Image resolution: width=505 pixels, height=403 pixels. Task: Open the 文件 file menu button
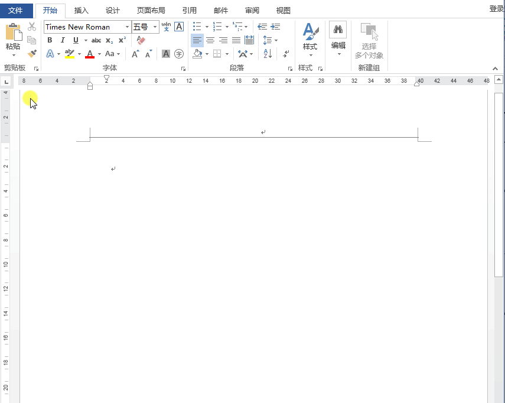click(x=16, y=10)
